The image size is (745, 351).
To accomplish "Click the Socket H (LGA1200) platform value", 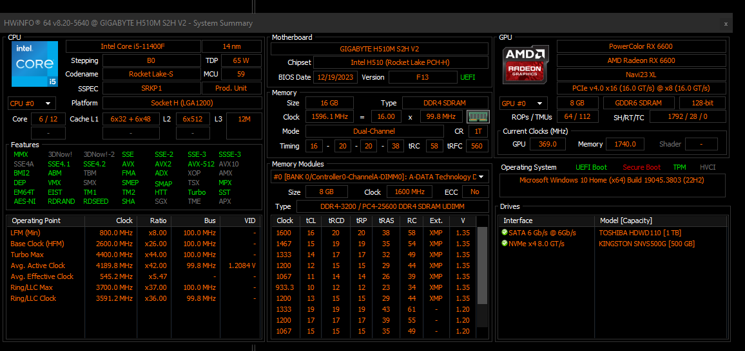I will pyautogui.click(x=182, y=103).
